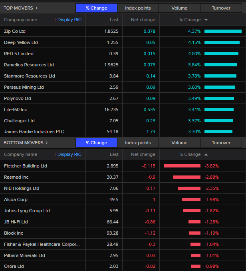
Task: Switch Top Movers to Index points tab
Action: click(x=138, y=8)
